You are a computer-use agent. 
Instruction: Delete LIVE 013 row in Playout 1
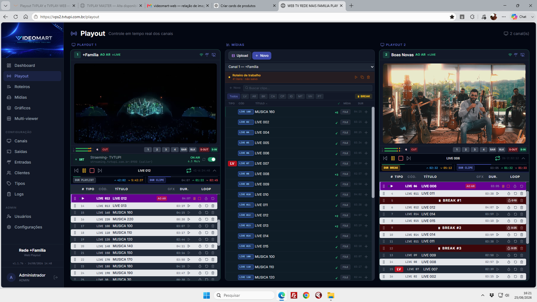(x=213, y=206)
